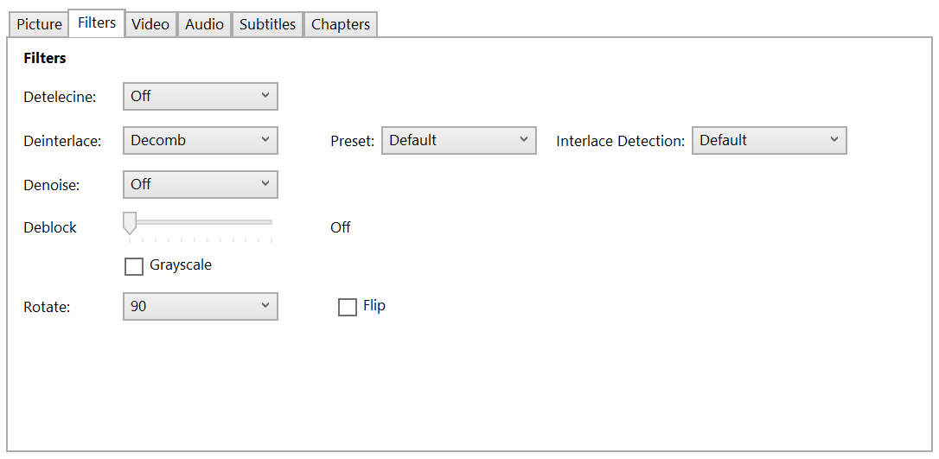This screenshot has width=939, height=459.
Task: Open the Deinterlace Preset dropdown
Action: coord(458,141)
